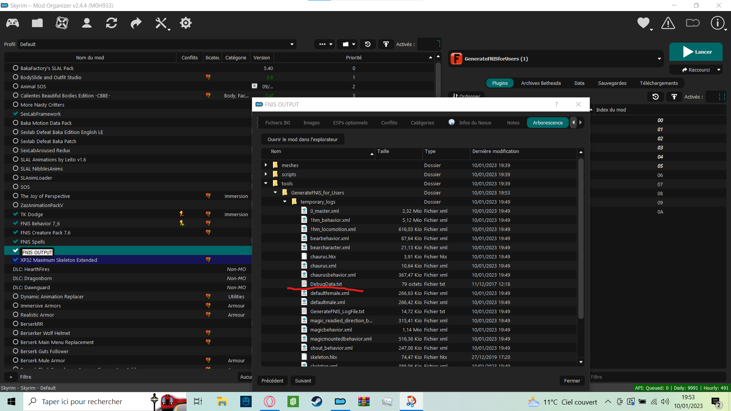Open the instance manager gamepad icon
This screenshot has width=731, height=411.
tap(13, 23)
